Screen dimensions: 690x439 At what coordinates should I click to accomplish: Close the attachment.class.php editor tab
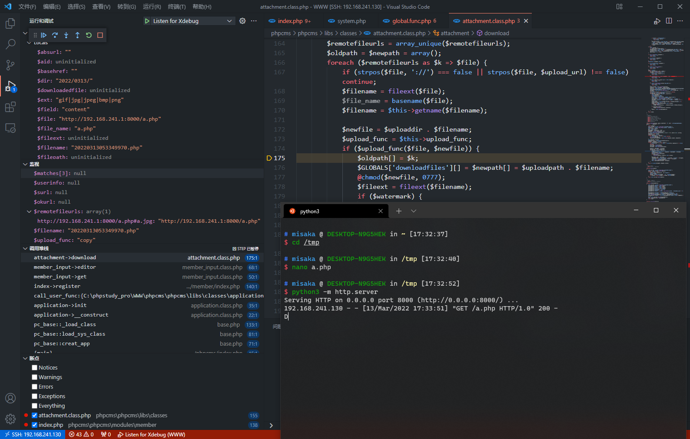(x=526, y=21)
